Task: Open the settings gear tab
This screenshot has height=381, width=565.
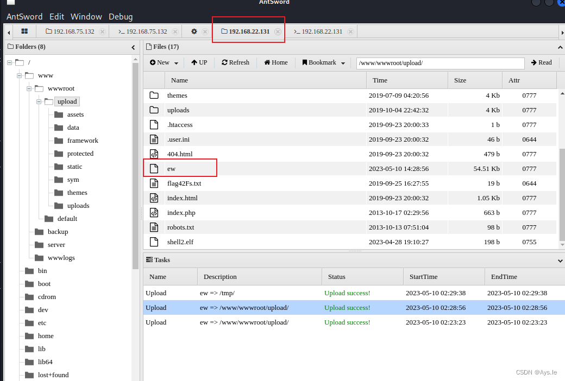Action: coord(194,31)
